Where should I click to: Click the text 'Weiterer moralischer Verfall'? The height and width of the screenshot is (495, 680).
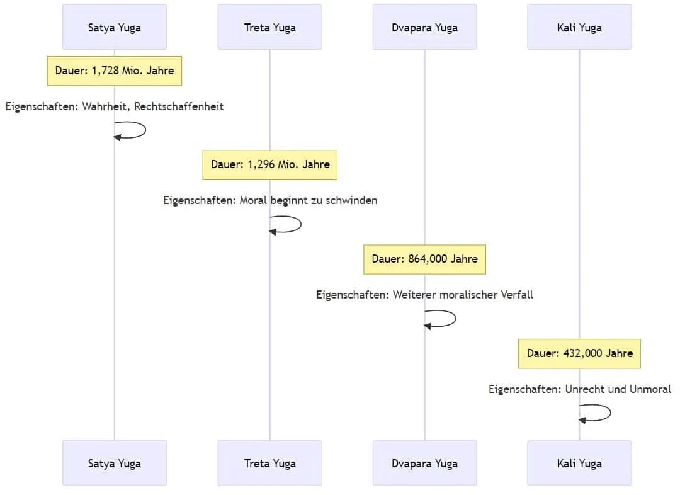point(463,295)
